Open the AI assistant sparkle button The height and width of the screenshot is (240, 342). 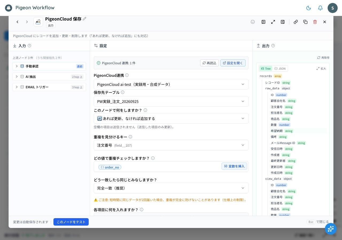331,229
